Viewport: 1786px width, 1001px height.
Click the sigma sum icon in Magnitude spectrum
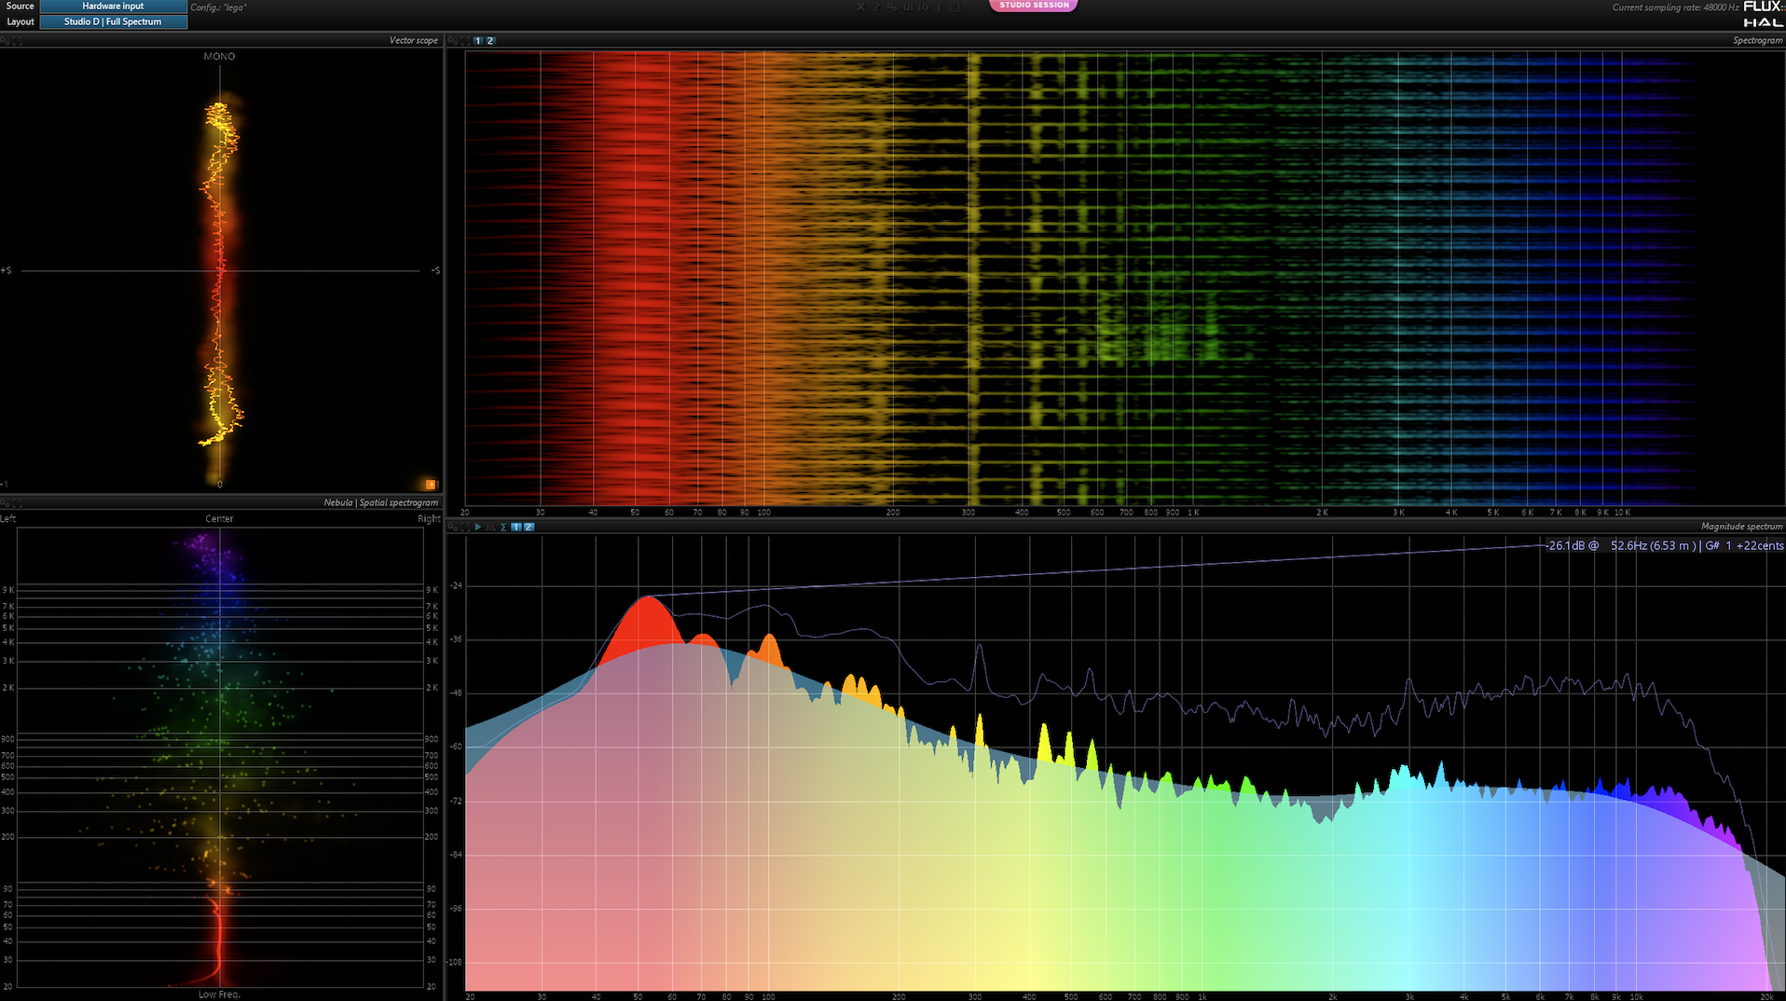[503, 528]
